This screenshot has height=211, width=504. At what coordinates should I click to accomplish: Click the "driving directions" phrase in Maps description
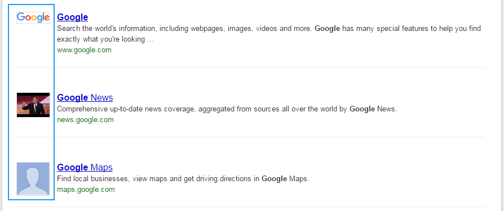click(223, 179)
